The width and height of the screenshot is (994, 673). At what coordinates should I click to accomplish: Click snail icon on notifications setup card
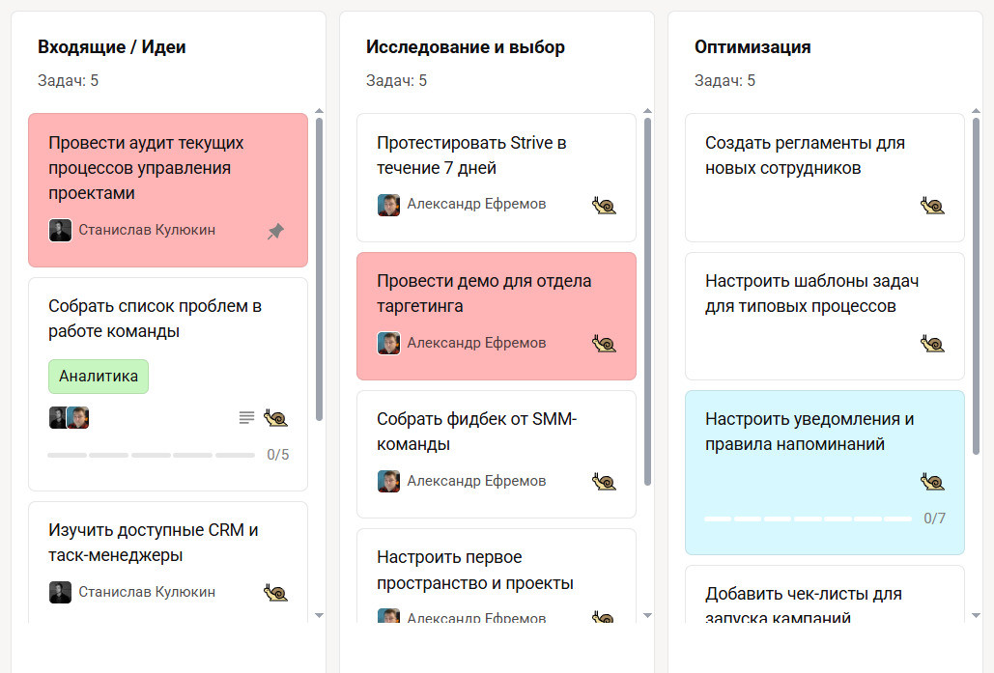tap(932, 481)
